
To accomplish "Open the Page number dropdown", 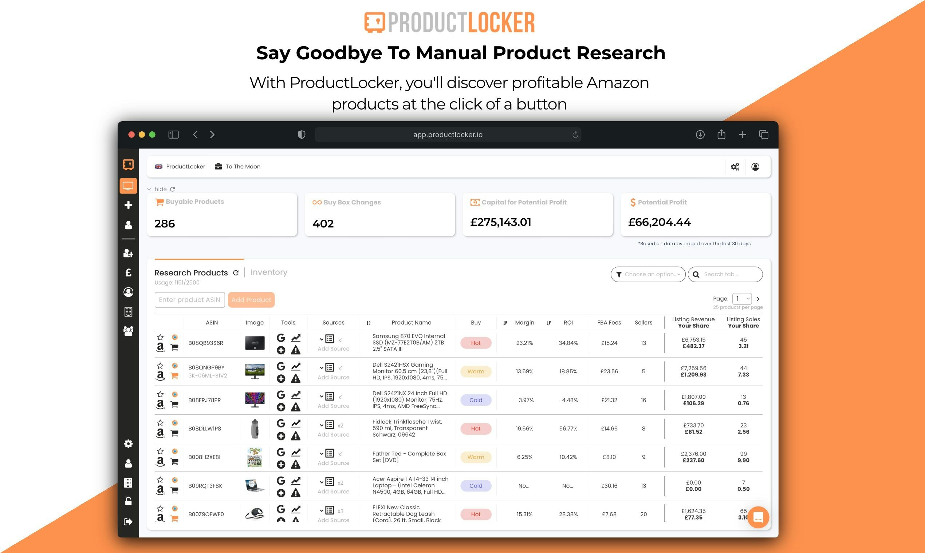I will click(x=742, y=298).
